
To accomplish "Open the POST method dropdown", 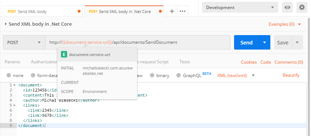I will tap(24, 42).
